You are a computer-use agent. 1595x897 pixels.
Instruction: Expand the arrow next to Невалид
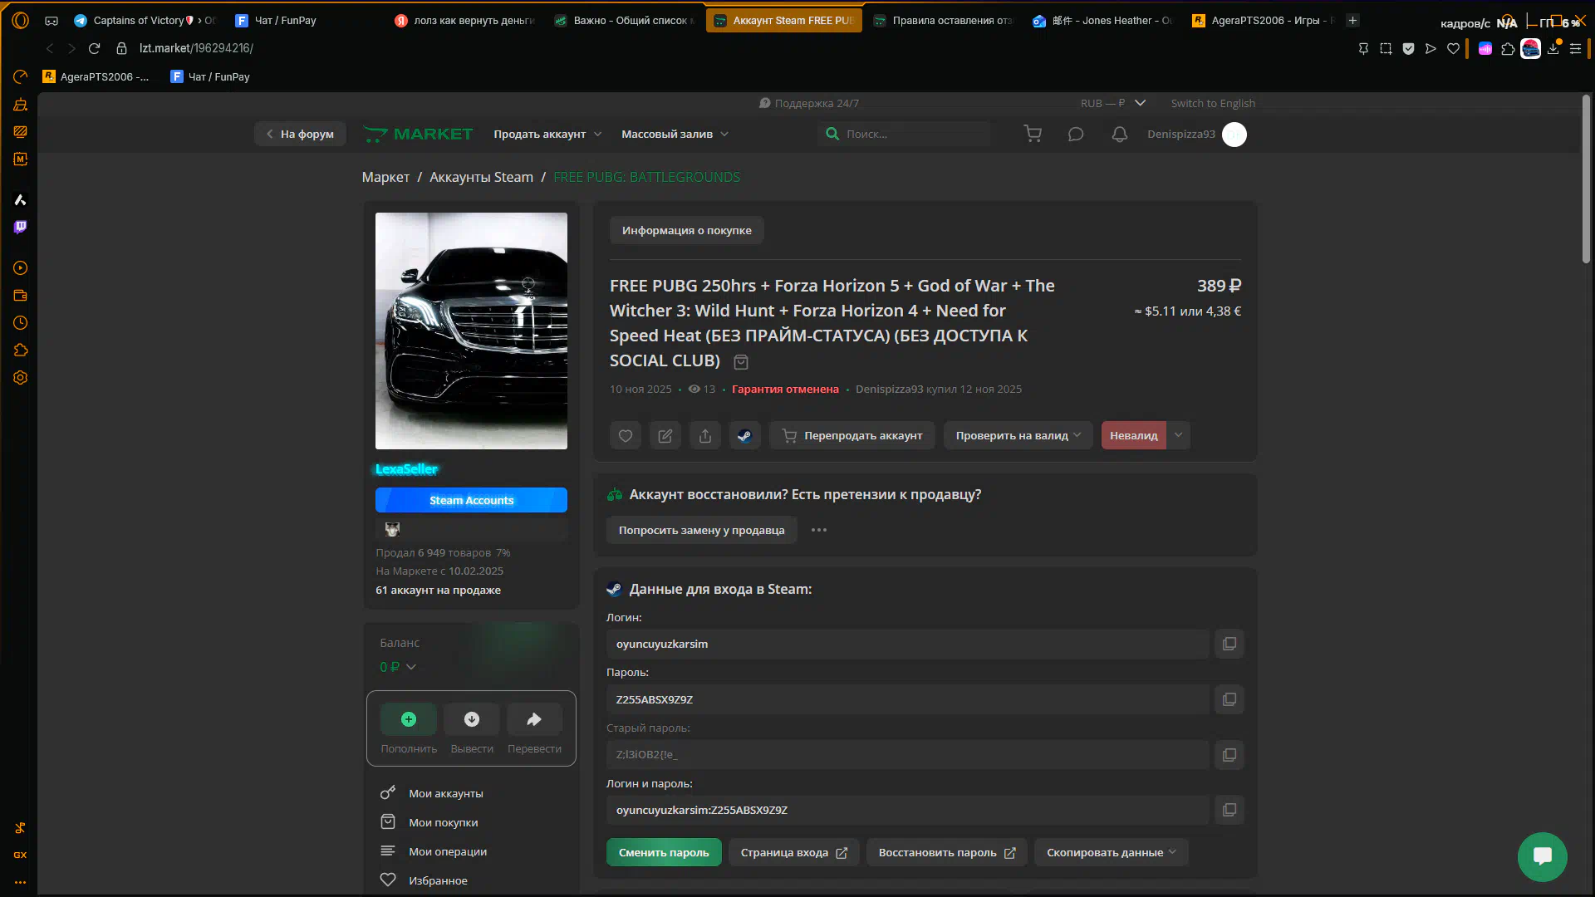pyautogui.click(x=1178, y=435)
